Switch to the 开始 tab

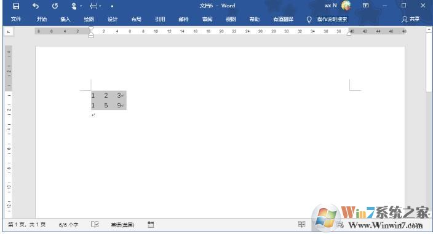pyautogui.click(x=42, y=19)
